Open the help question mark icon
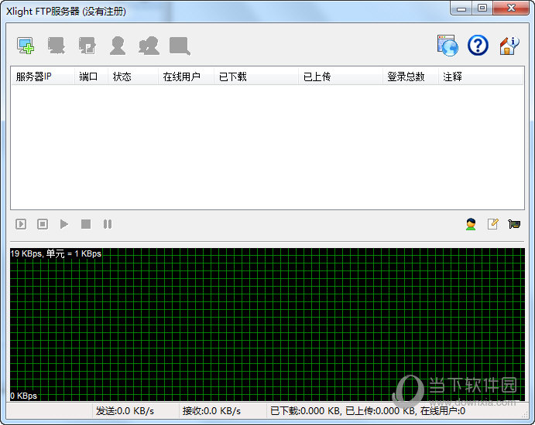This screenshot has height=425, width=535. click(478, 46)
